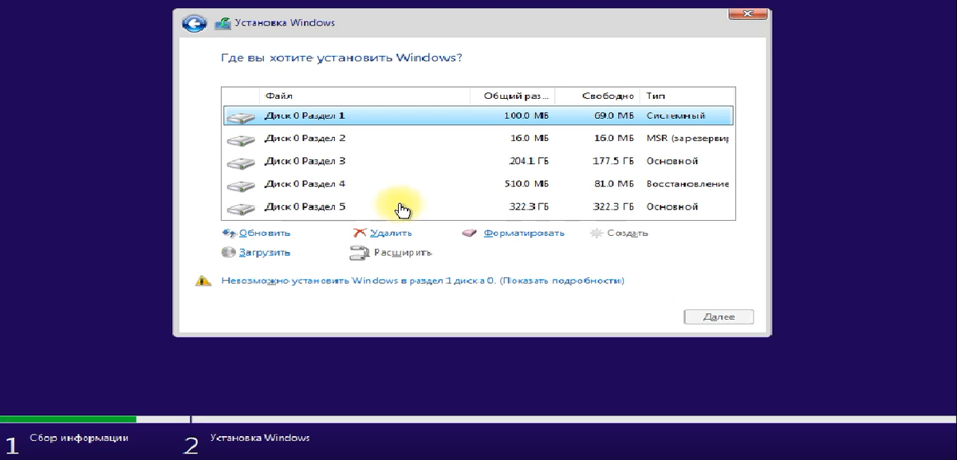The width and height of the screenshot is (957, 460).
Task: Click the drive icon for Диск 0 Раздел 2
Action: (x=240, y=139)
